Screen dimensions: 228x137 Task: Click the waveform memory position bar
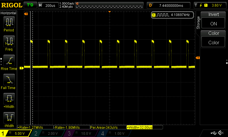point(109,5)
